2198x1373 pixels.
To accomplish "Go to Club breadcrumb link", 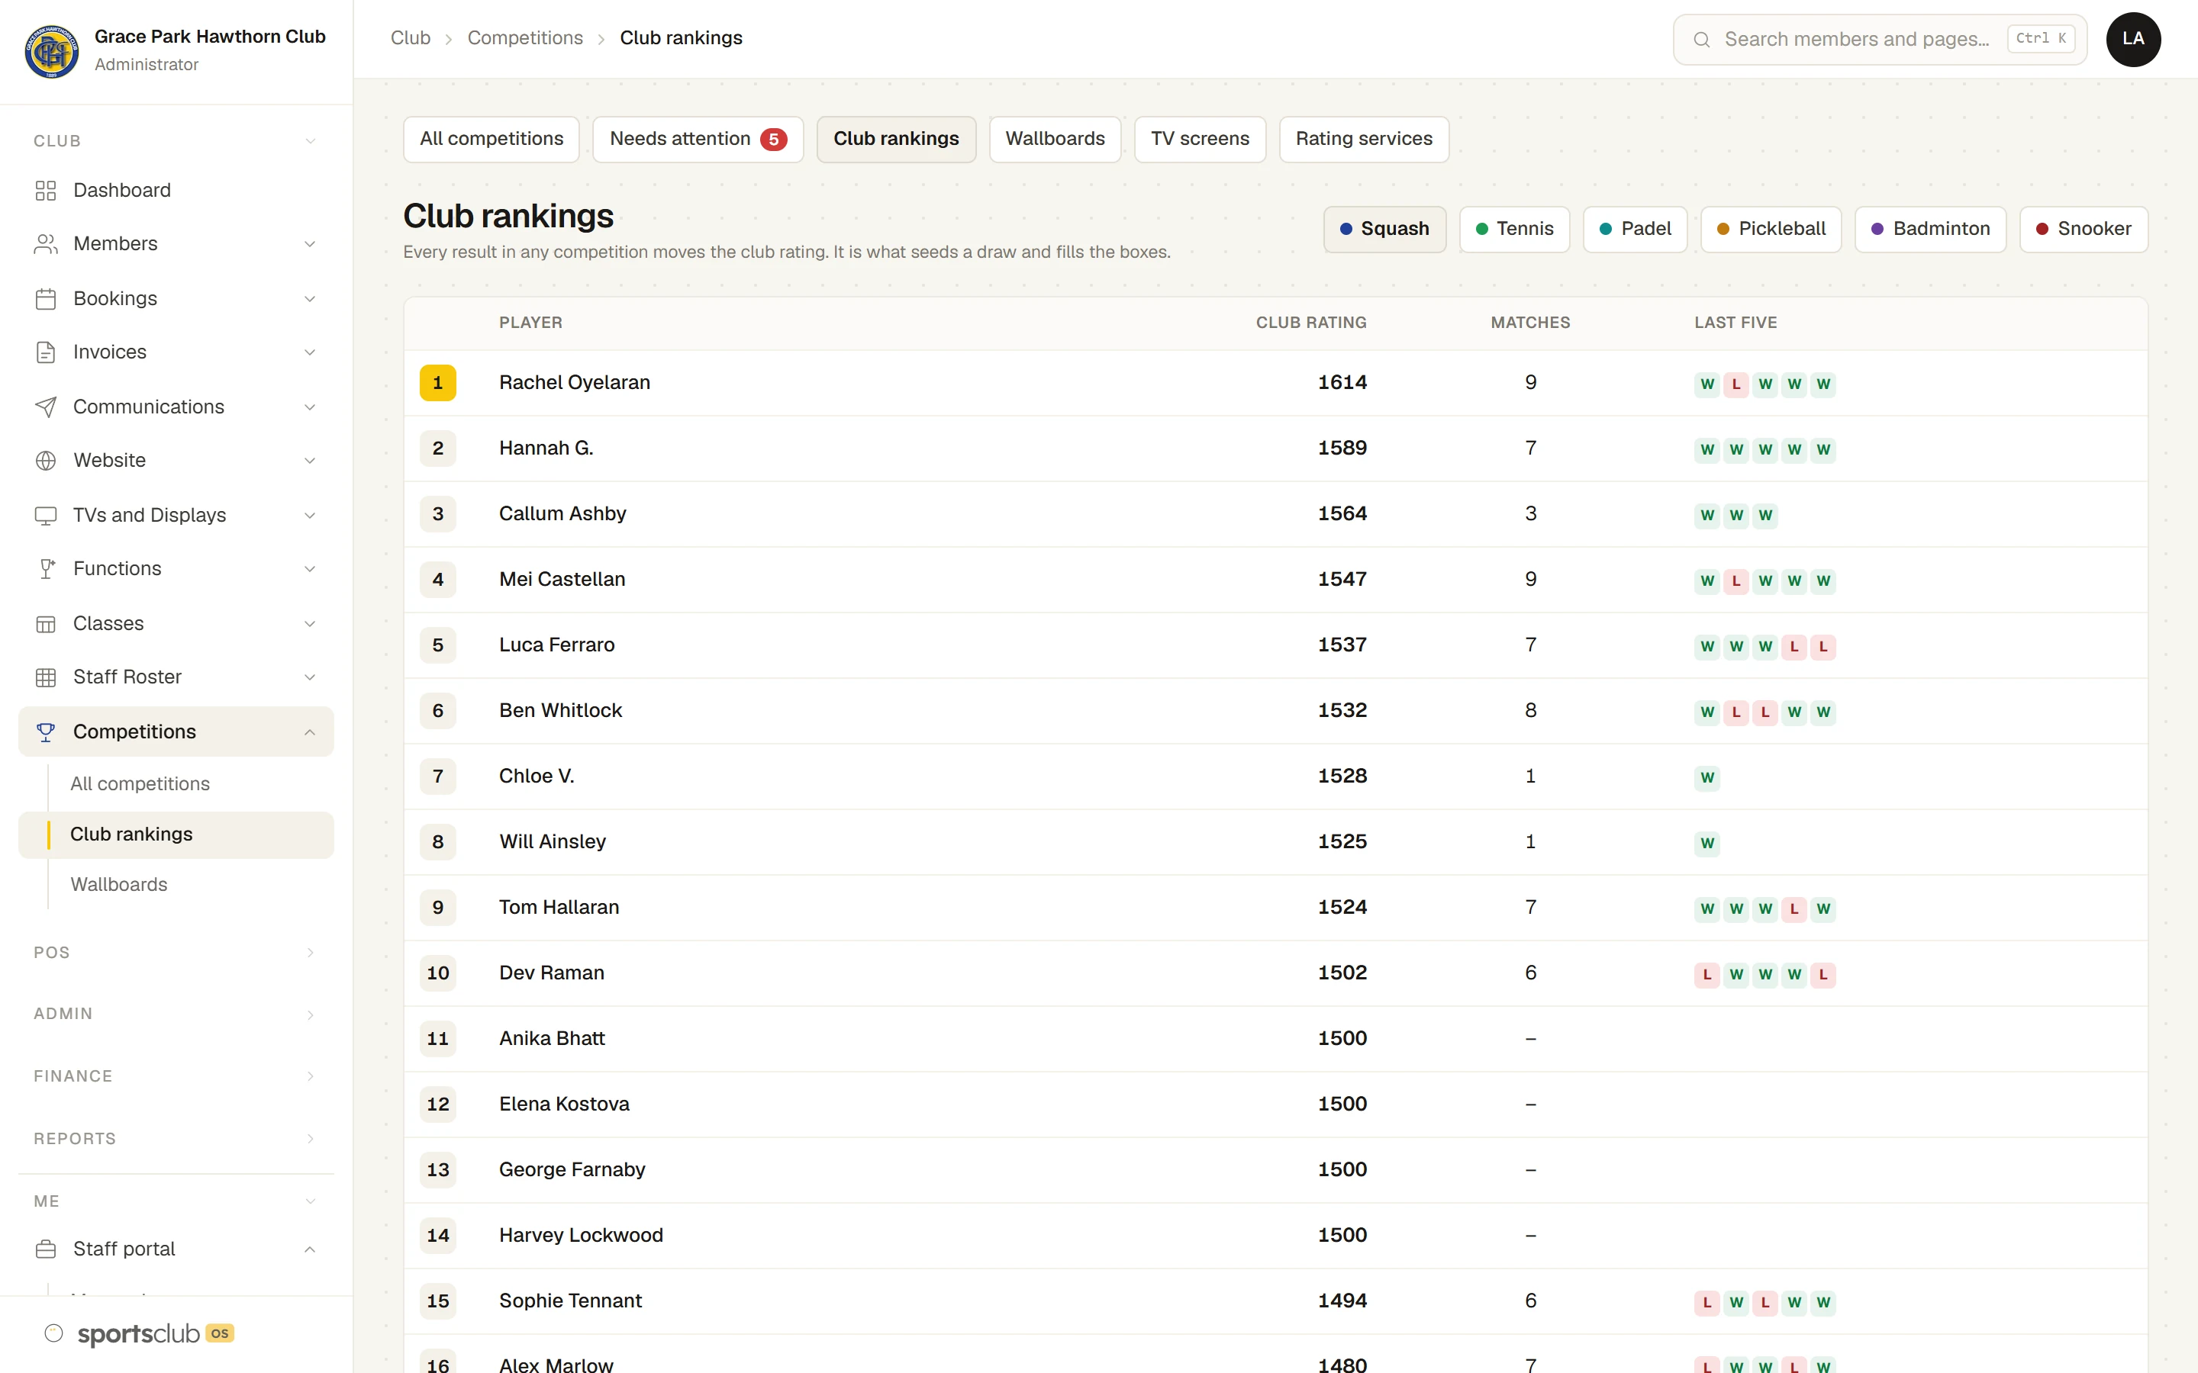I will pyautogui.click(x=411, y=38).
